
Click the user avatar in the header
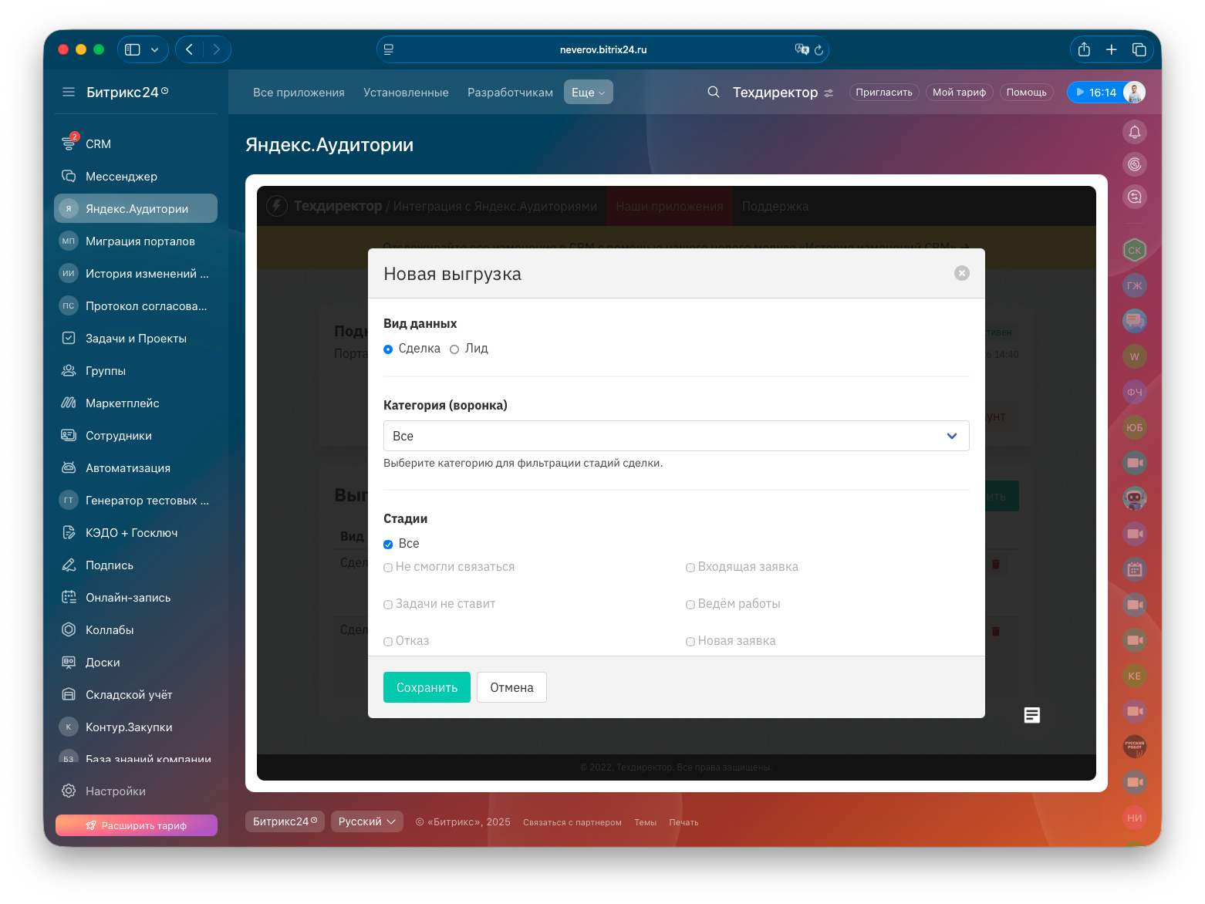(x=1134, y=92)
